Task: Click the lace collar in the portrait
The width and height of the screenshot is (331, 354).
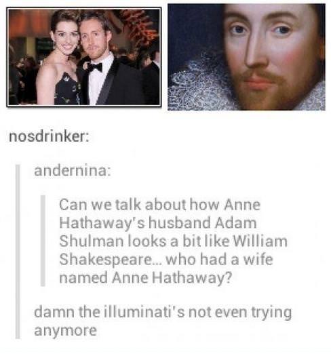Action: click(199, 83)
